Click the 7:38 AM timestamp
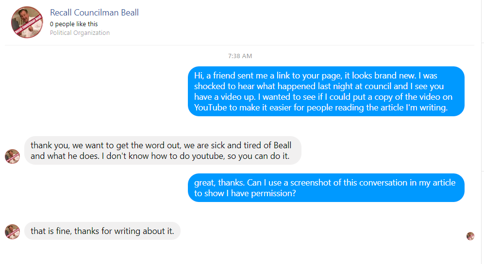The height and width of the screenshot is (264, 484). tap(240, 56)
